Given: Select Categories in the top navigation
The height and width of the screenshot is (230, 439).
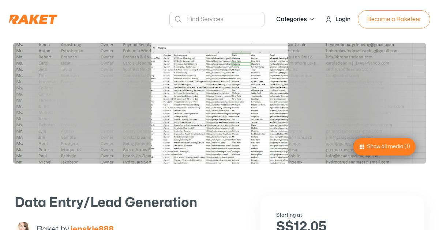Looking at the screenshot, I should coord(292,19).
